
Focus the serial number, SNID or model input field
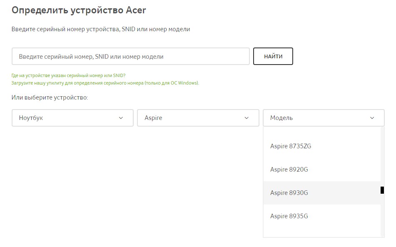(130, 57)
